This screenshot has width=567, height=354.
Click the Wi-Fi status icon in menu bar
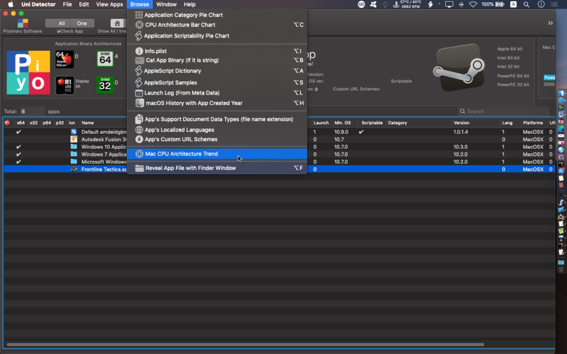(473, 4)
